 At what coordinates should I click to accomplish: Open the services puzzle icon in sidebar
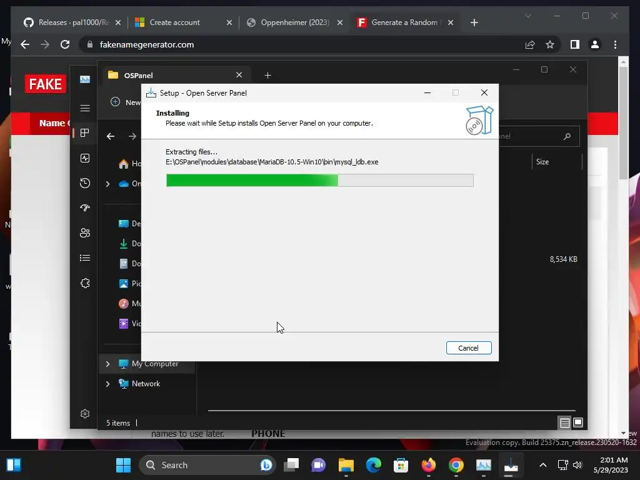pyautogui.click(x=85, y=283)
